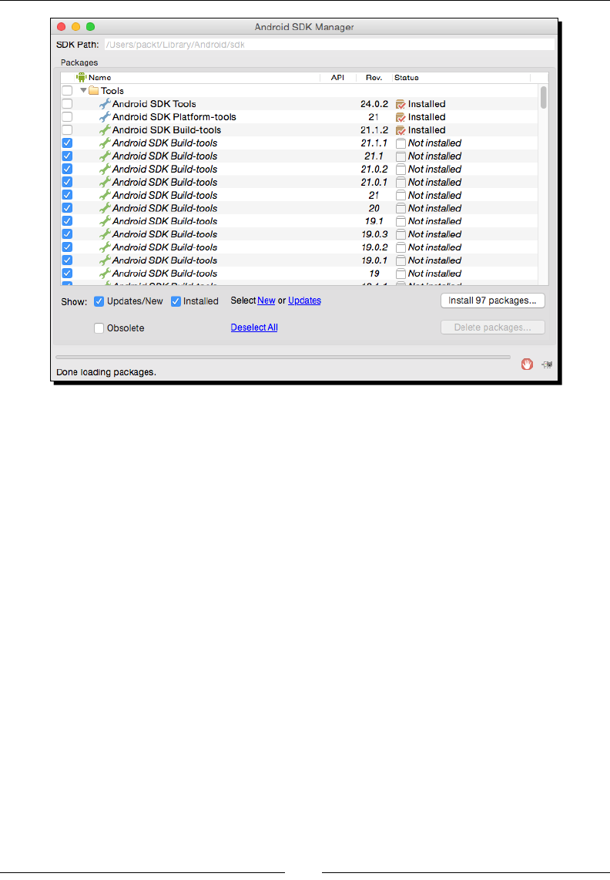Click wrench icon of Build-tools rev 19.0.2

[x=105, y=247]
